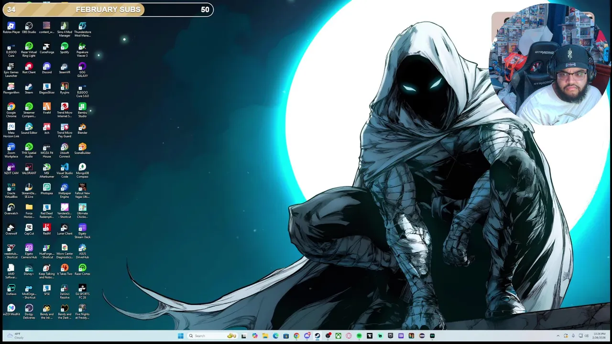The height and width of the screenshot is (344, 612).
Task: Select the Pepakura Viewer 3 icon
Action: [82, 50]
